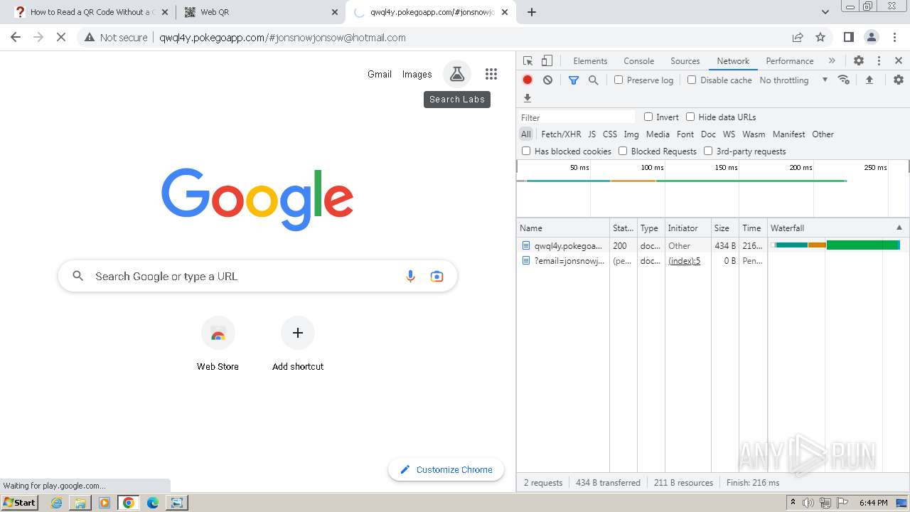Image resolution: width=910 pixels, height=512 pixels.
Task: Check 3rd-party requests
Action: (x=708, y=151)
